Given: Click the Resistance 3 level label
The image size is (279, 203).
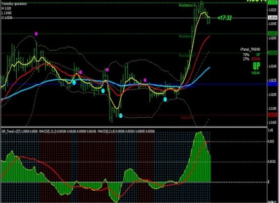Looking at the screenshot, I should pyautogui.click(x=187, y=5).
